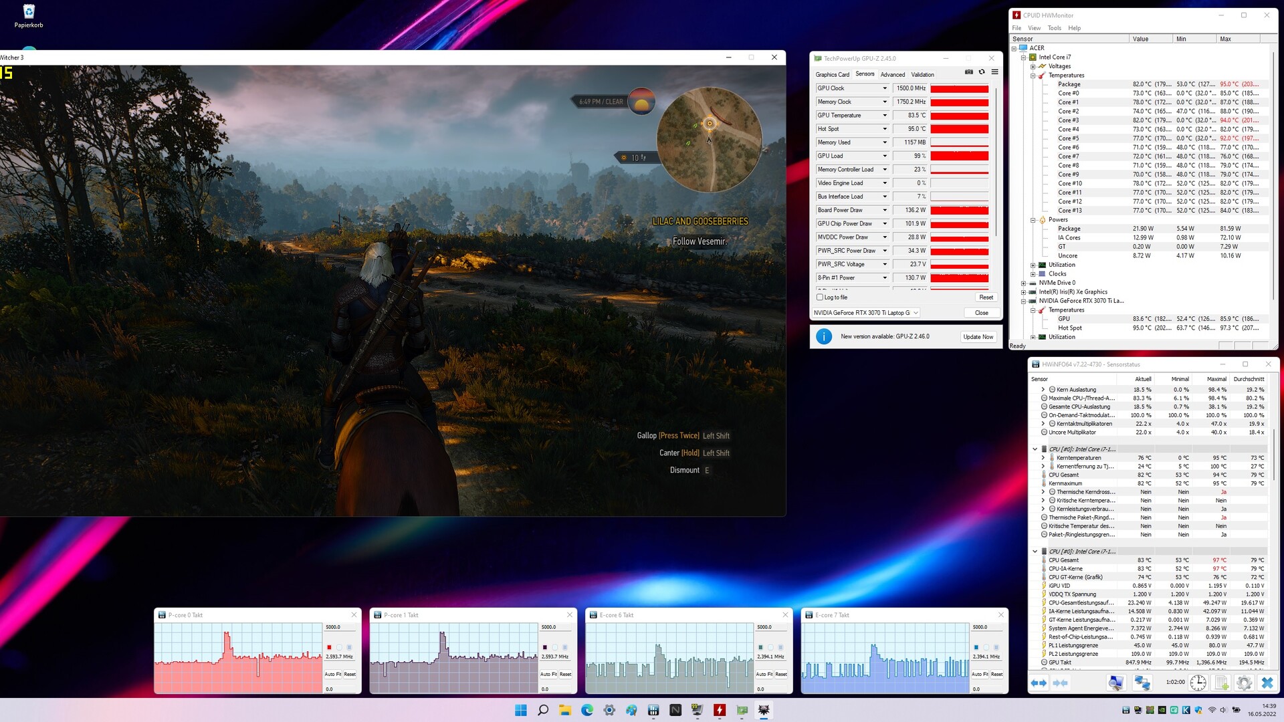This screenshot has width=1284, height=722.
Task: Open the Board Power Draw dropdown
Action: [x=885, y=210]
